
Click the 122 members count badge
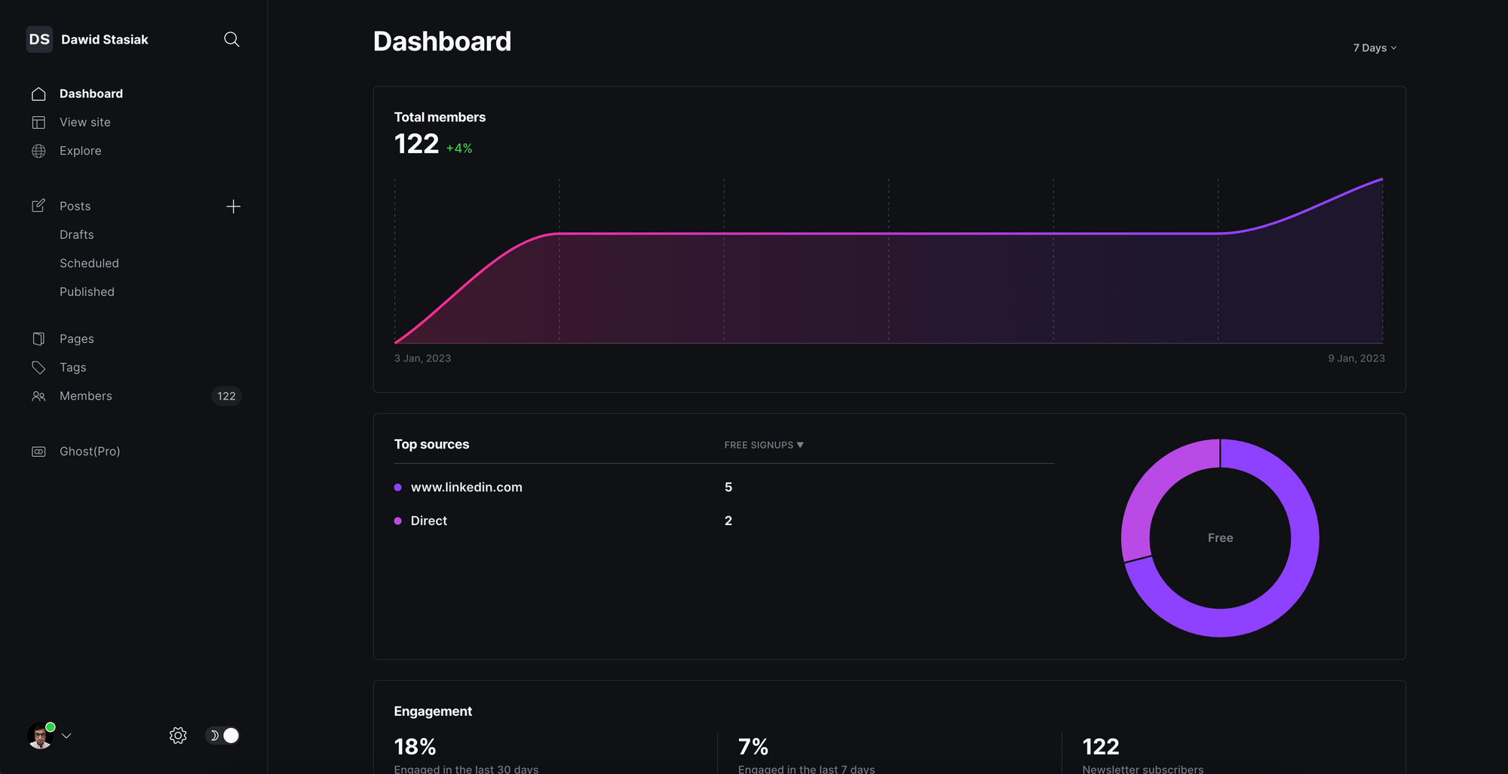tap(226, 396)
